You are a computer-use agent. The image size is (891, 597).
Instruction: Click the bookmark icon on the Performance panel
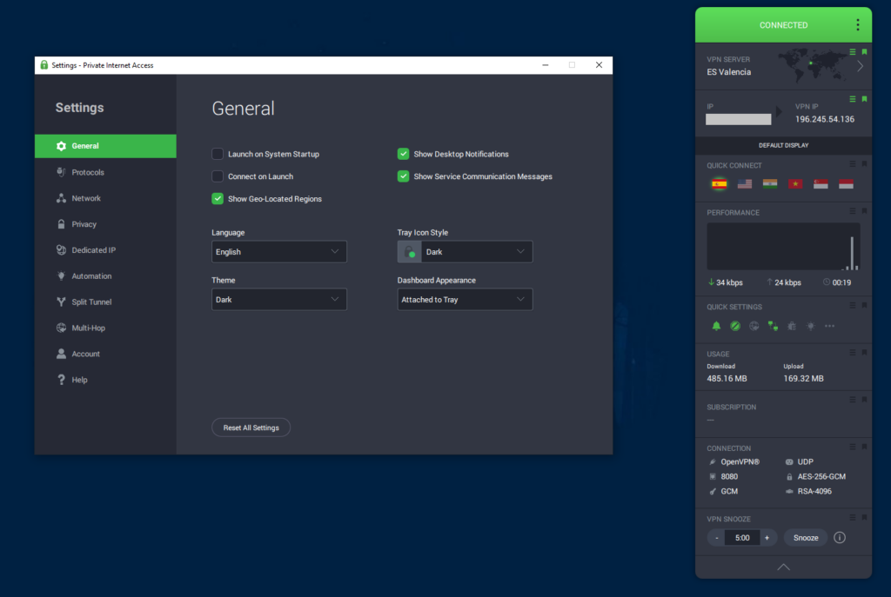[863, 211]
